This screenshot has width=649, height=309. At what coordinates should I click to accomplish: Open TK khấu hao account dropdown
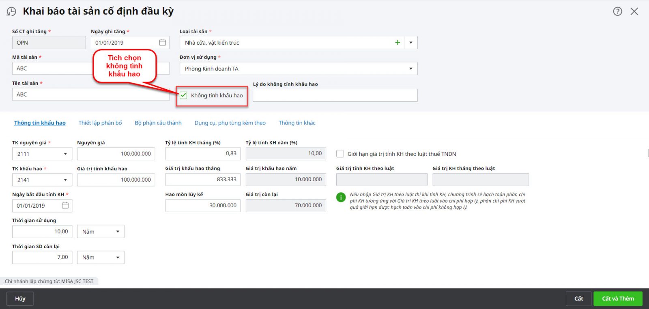pyautogui.click(x=65, y=180)
